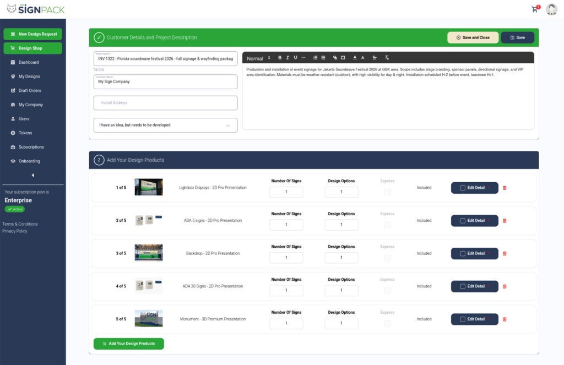Open Privacy Policy link
This screenshot has width=564, height=365.
(x=15, y=231)
